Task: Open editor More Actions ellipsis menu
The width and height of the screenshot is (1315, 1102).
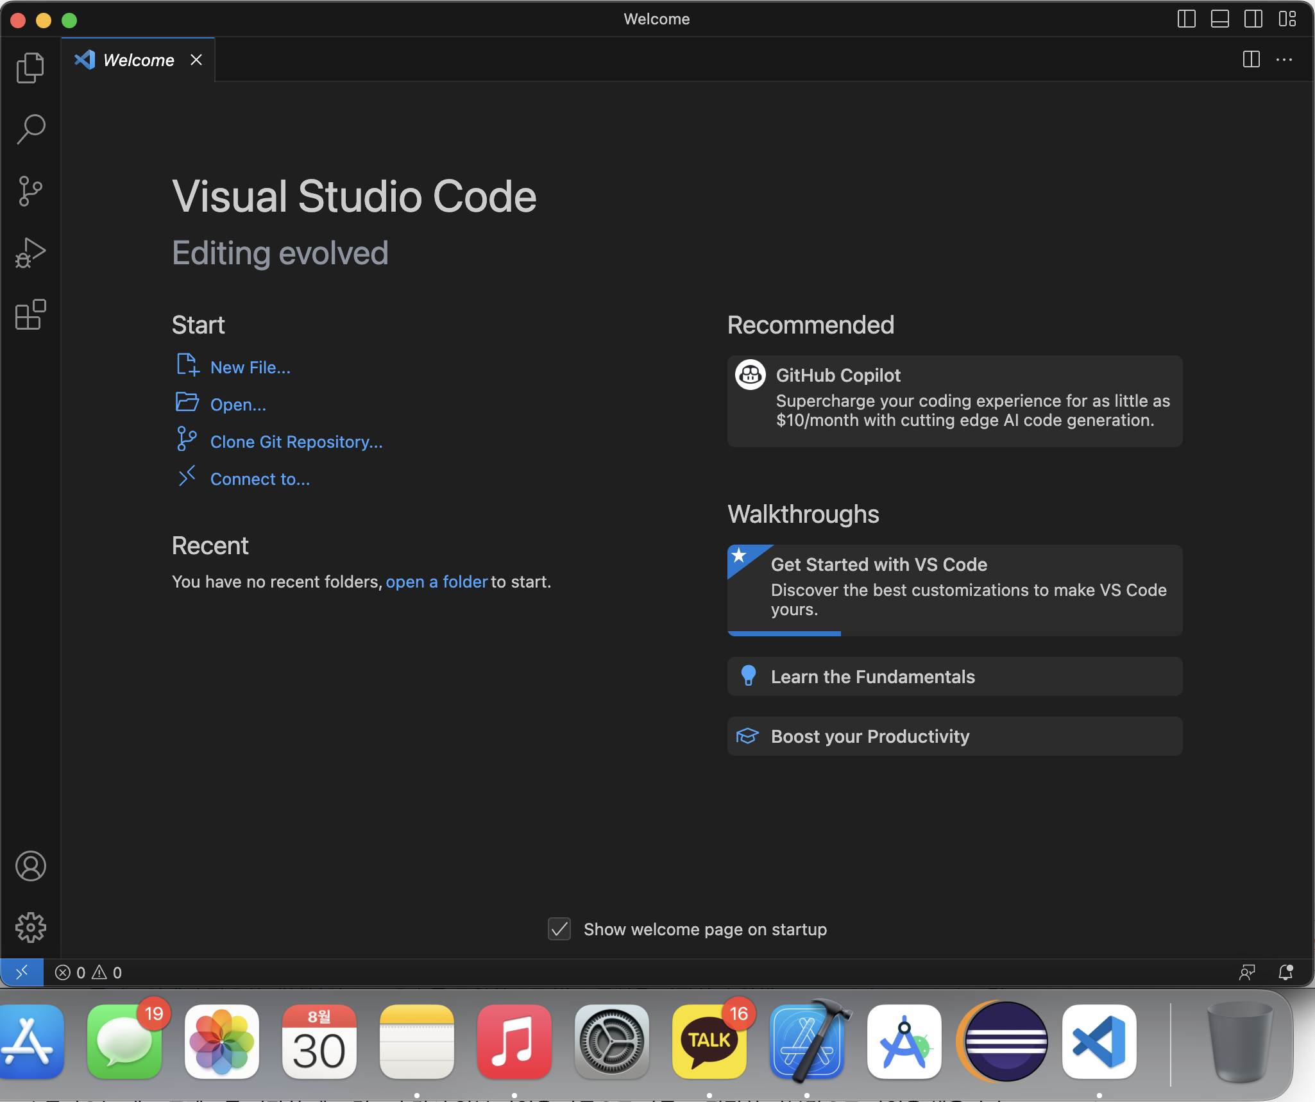Action: point(1284,60)
